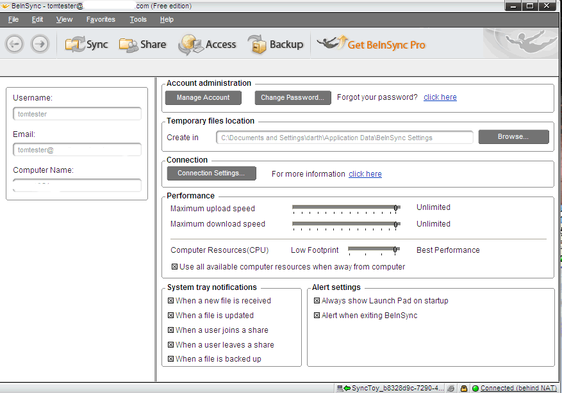Click the maximum upload speed slider

point(346,208)
